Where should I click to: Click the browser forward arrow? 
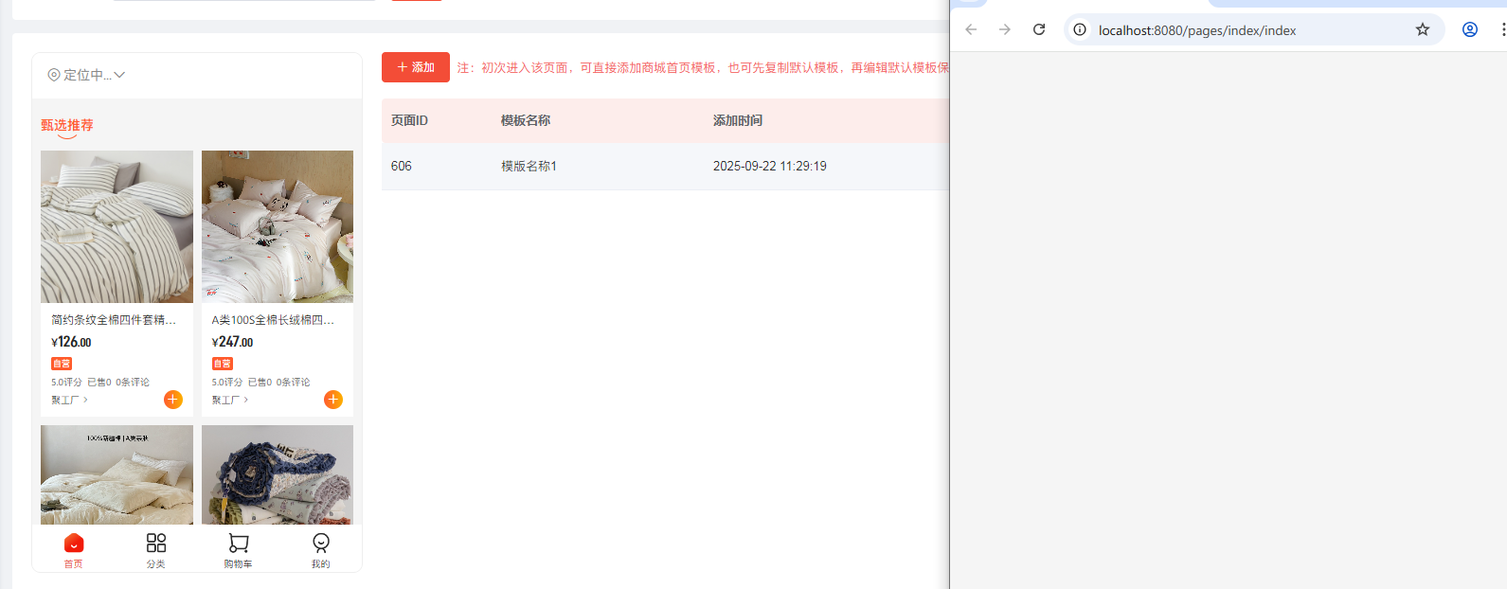1005,29
